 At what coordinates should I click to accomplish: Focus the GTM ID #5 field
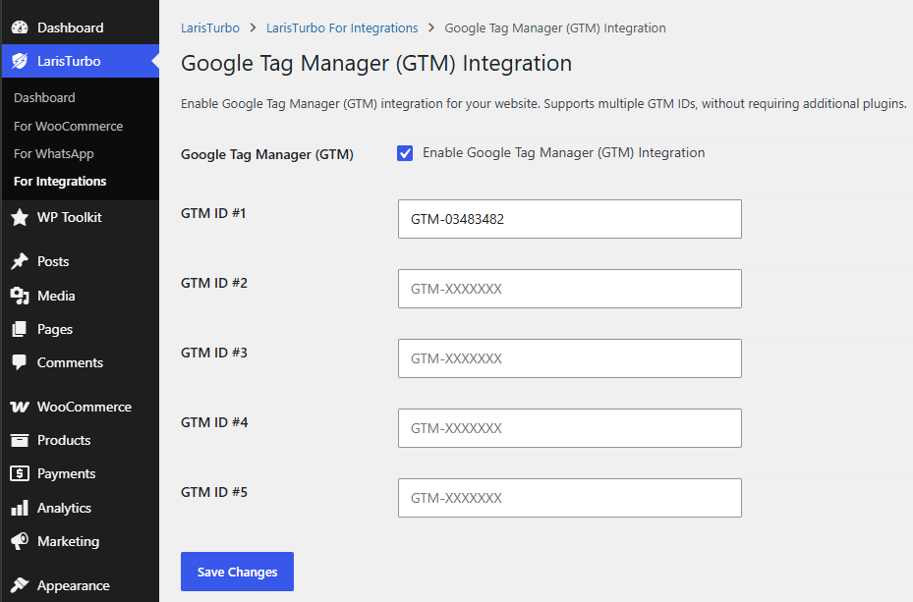pos(569,498)
